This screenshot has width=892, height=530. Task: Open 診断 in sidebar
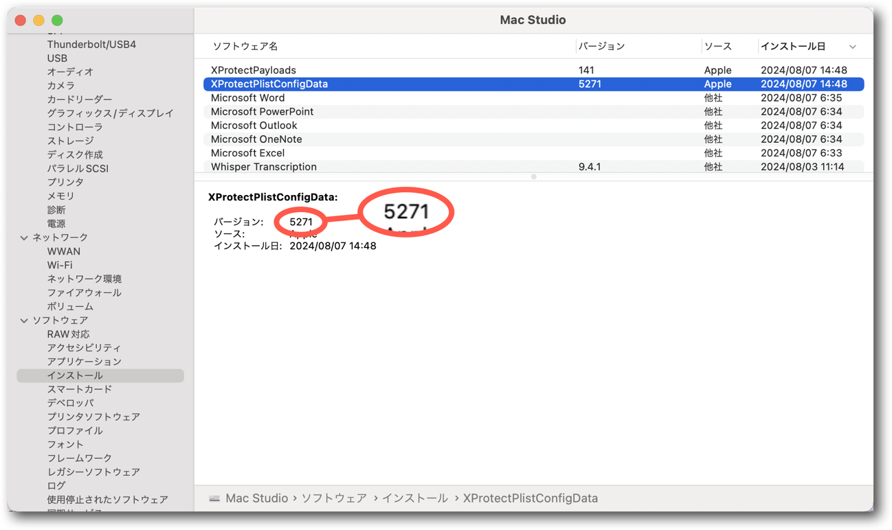point(56,210)
